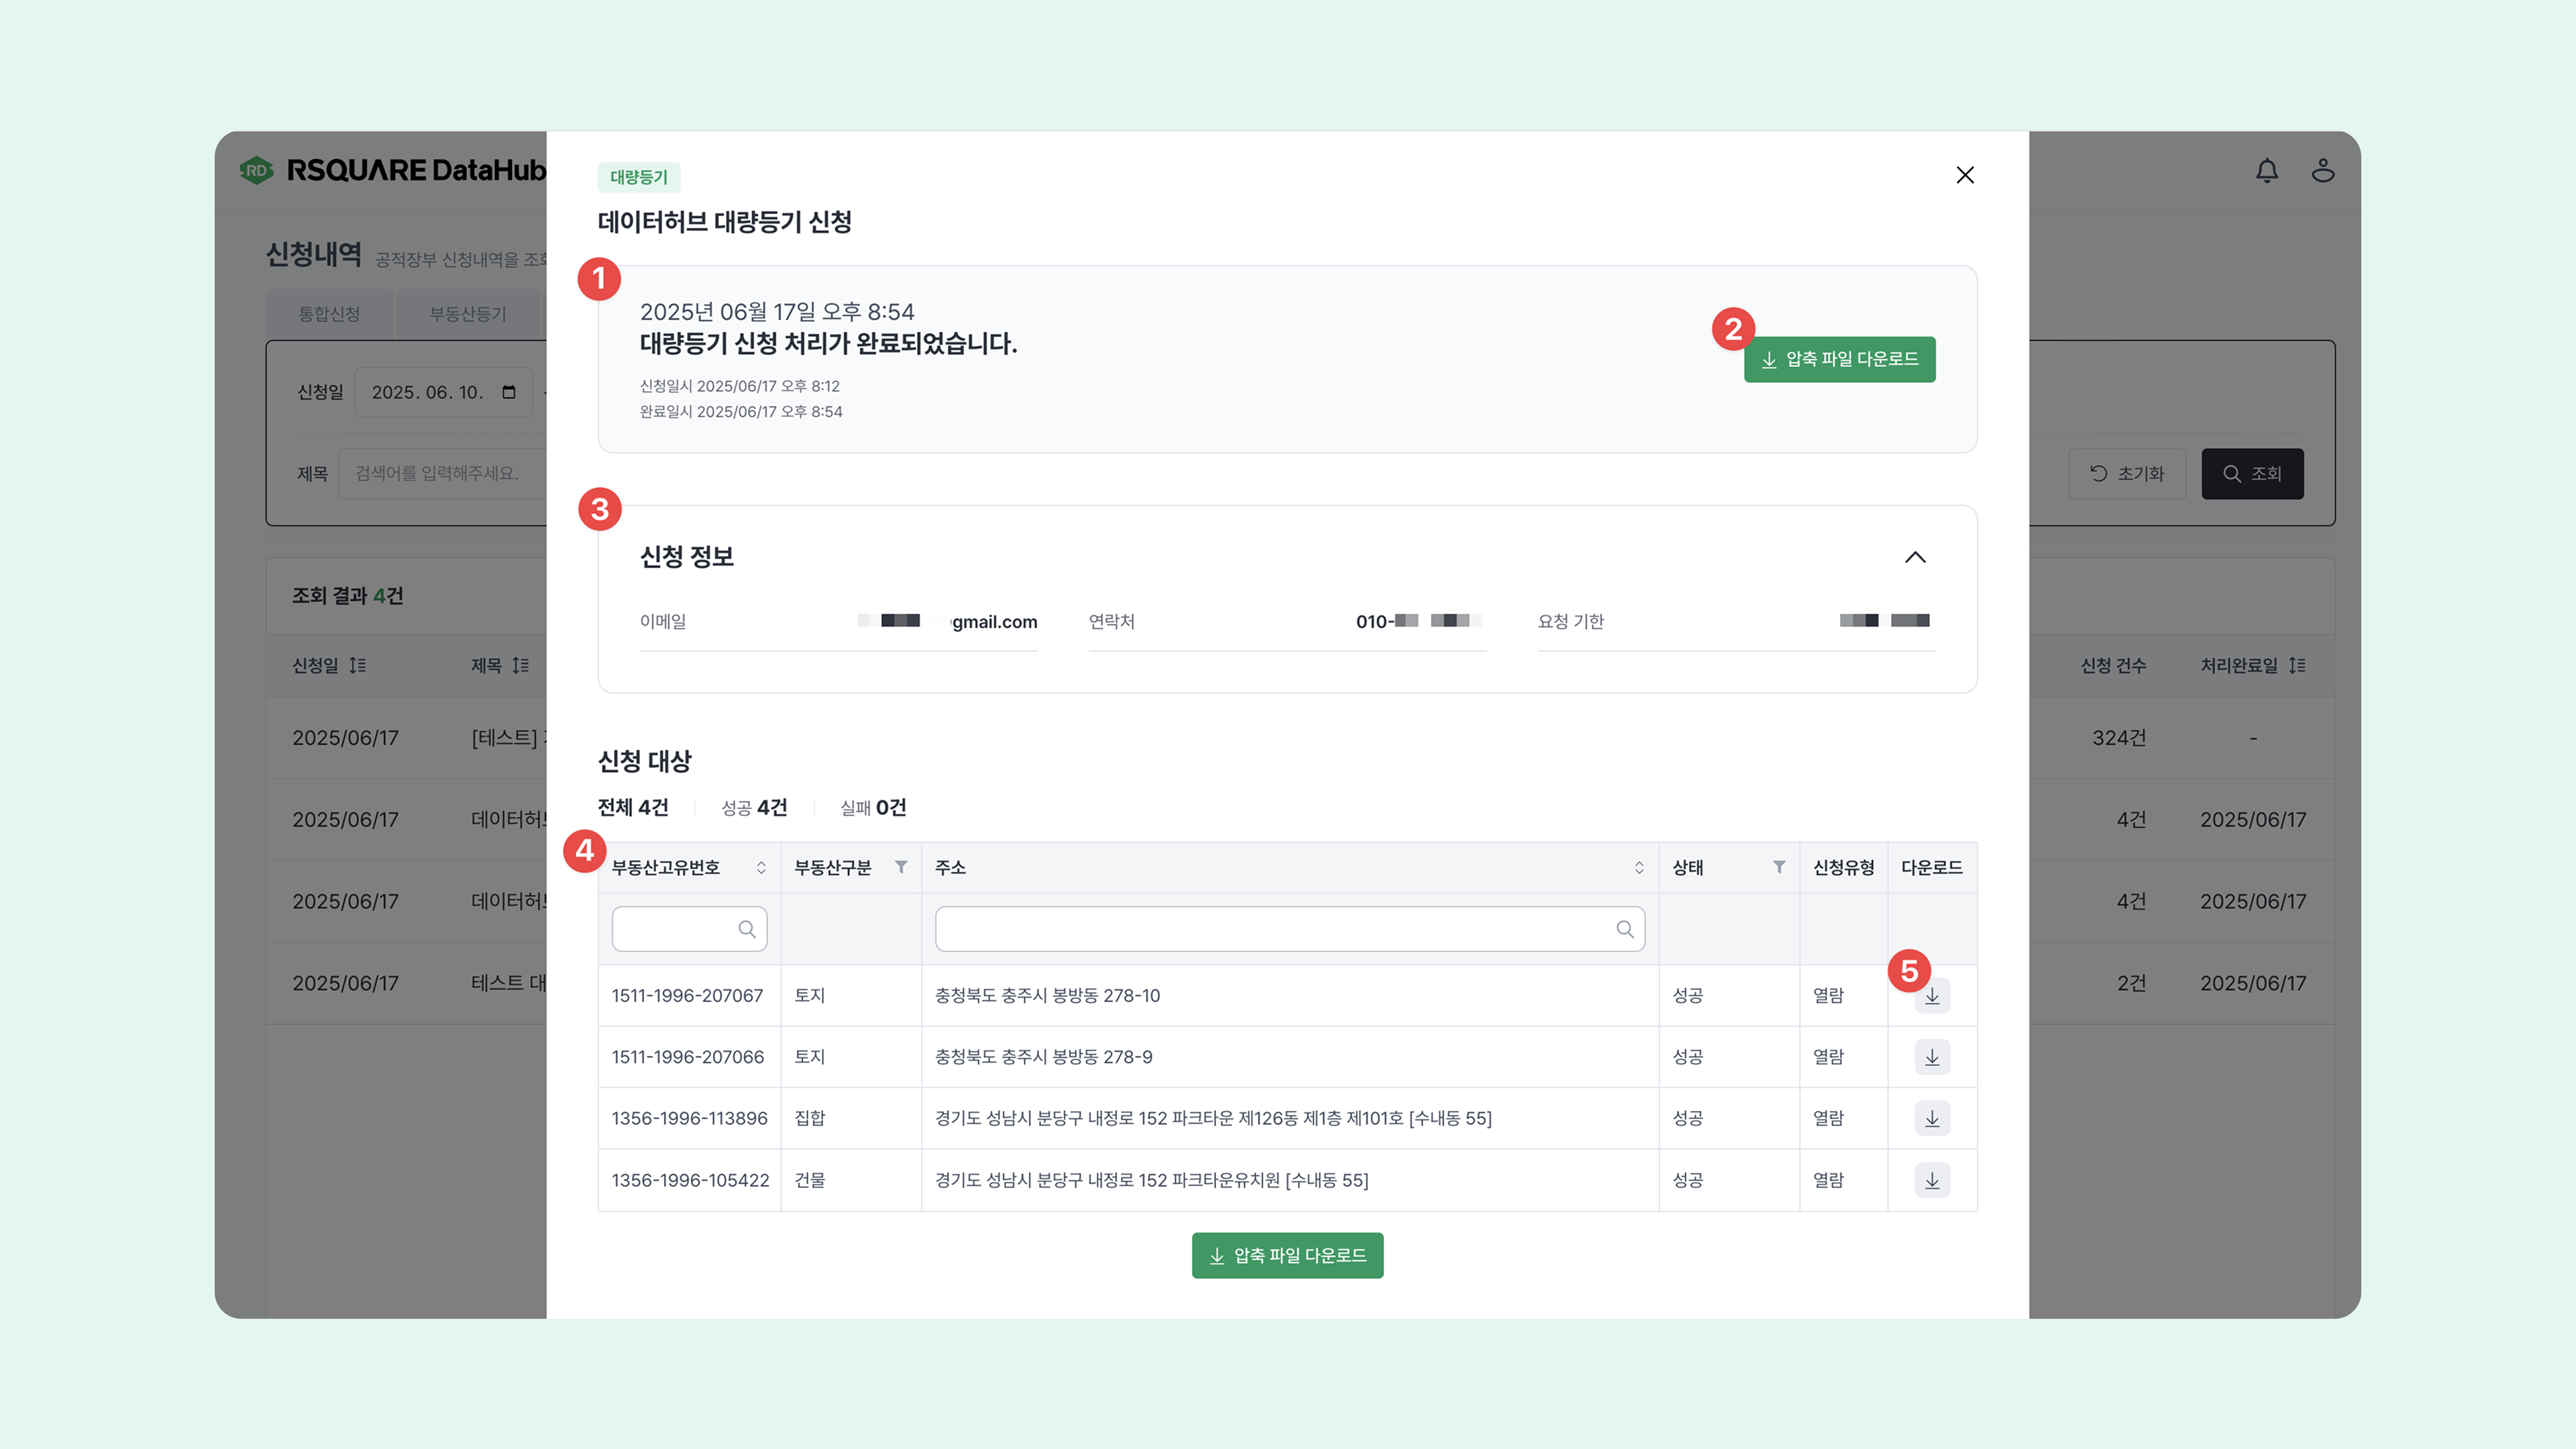The image size is (2576, 1449).
Task: Click the 부동산고유번호 search magnifier icon
Action: click(747, 929)
